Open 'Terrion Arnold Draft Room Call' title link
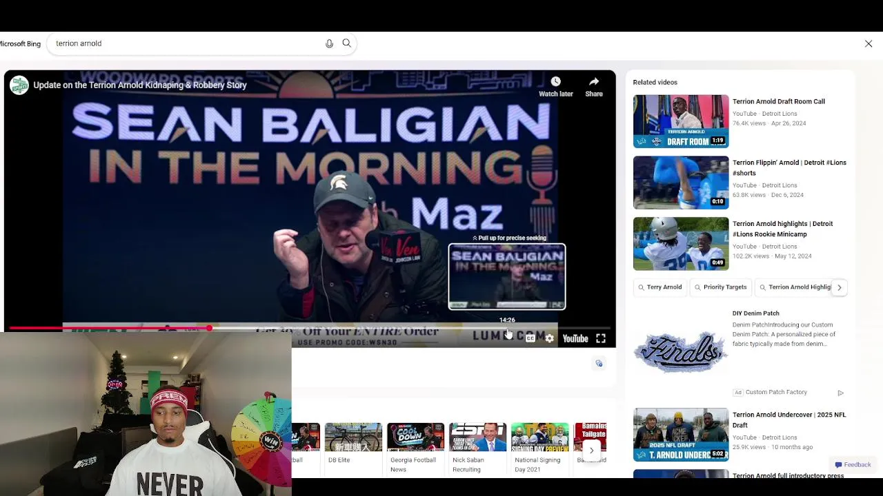This screenshot has height=496, width=883. click(x=778, y=101)
